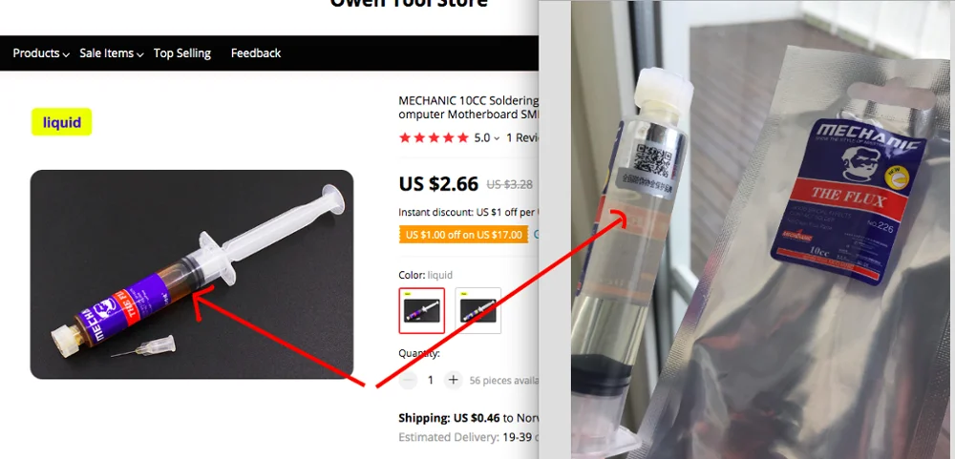Click the plus quantity button
This screenshot has height=459, width=955.
pyautogui.click(x=453, y=380)
